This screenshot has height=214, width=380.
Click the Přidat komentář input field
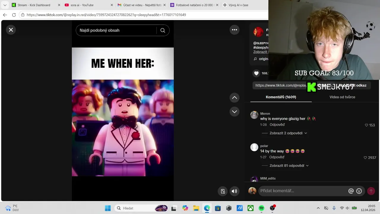point(303,191)
